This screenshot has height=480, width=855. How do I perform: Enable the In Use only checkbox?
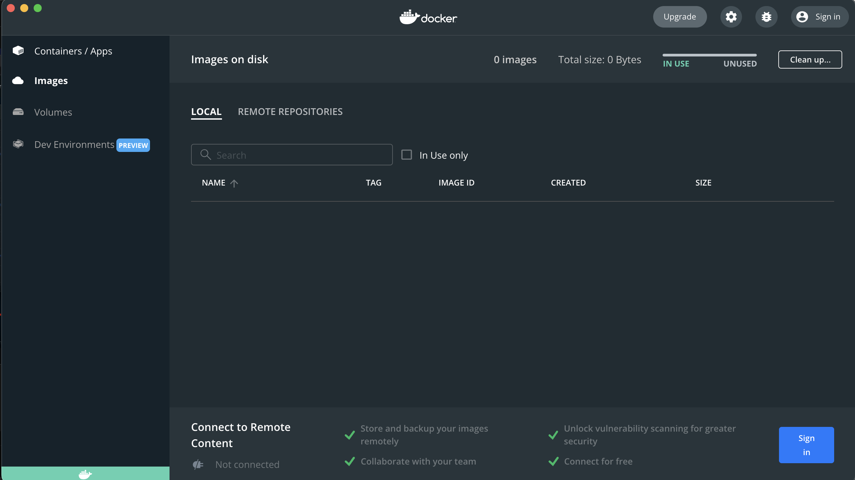tap(407, 155)
